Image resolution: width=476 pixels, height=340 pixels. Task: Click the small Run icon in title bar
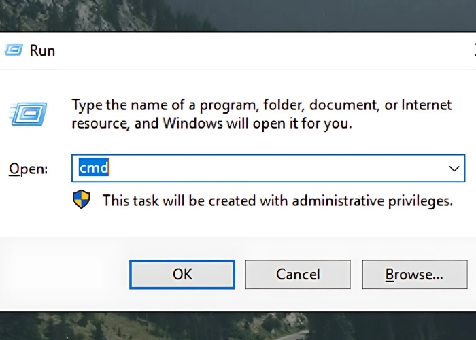tap(13, 50)
